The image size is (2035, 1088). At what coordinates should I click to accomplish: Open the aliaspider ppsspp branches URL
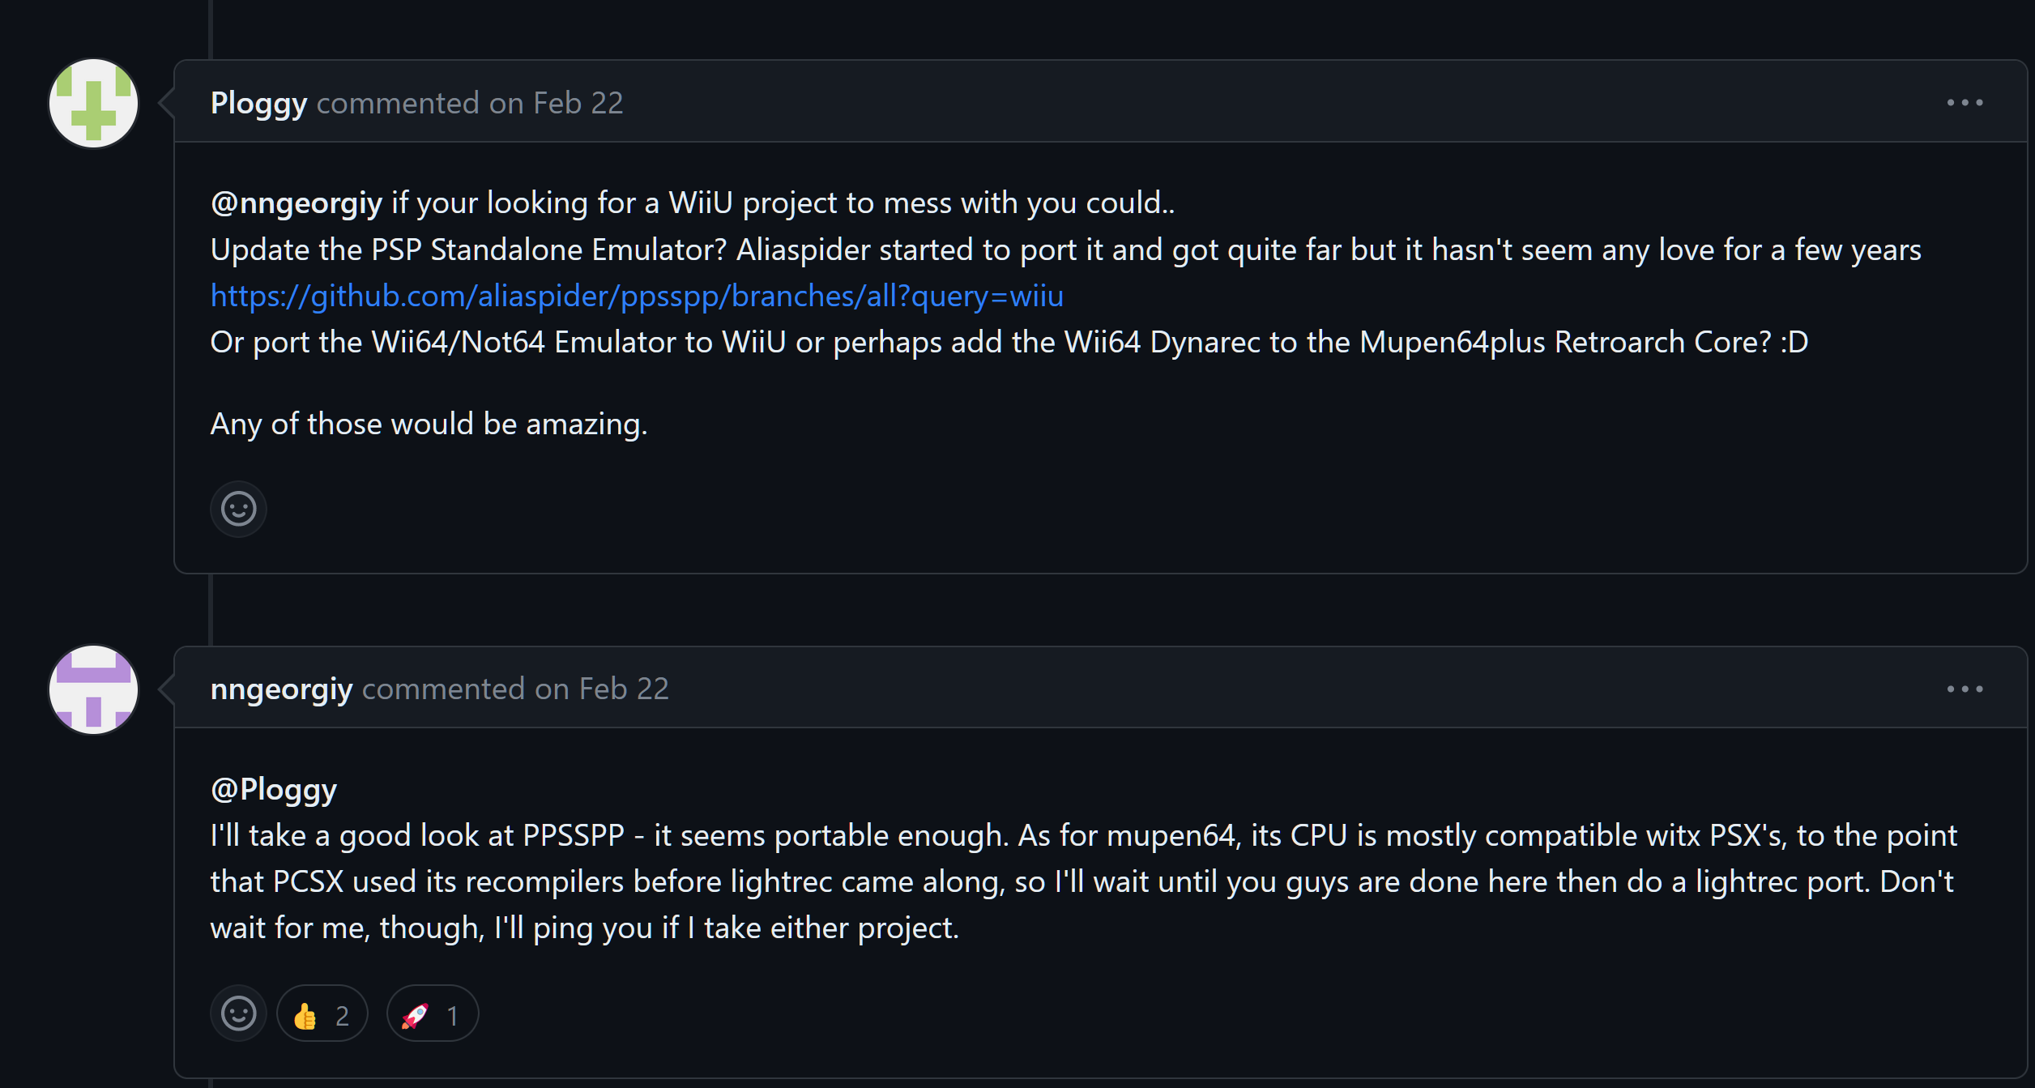637,297
